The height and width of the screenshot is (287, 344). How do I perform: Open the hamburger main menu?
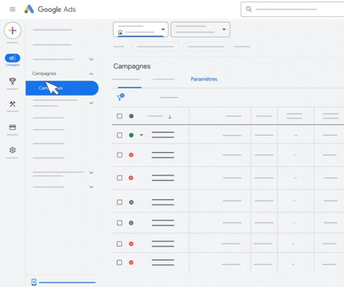(x=12, y=9)
